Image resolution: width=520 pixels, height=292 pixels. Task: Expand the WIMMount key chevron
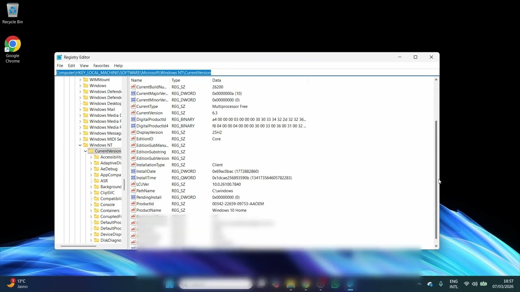pyautogui.click(x=80, y=79)
